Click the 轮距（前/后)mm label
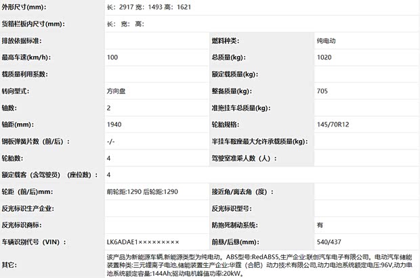 point(27,192)
